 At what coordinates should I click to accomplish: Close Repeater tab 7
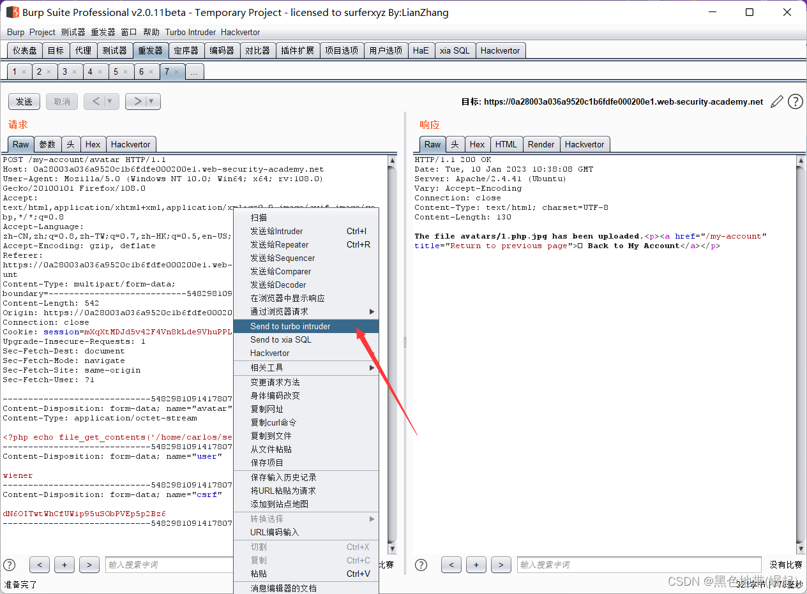click(177, 72)
